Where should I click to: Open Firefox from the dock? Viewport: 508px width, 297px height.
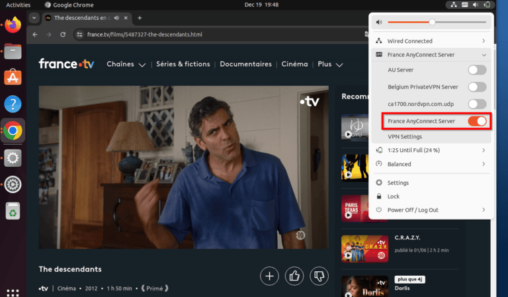(x=13, y=25)
